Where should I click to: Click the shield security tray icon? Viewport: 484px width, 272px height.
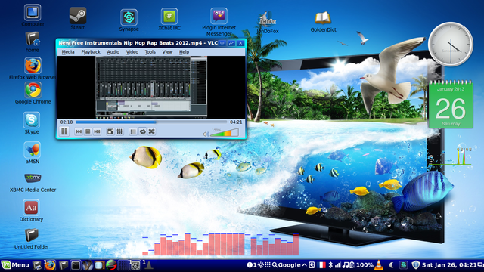pyautogui.click(x=416, y=265)
